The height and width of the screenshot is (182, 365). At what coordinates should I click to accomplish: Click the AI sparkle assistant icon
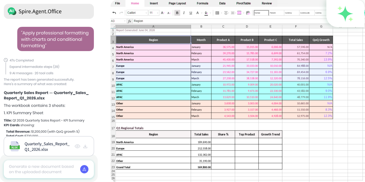(346, 14)
